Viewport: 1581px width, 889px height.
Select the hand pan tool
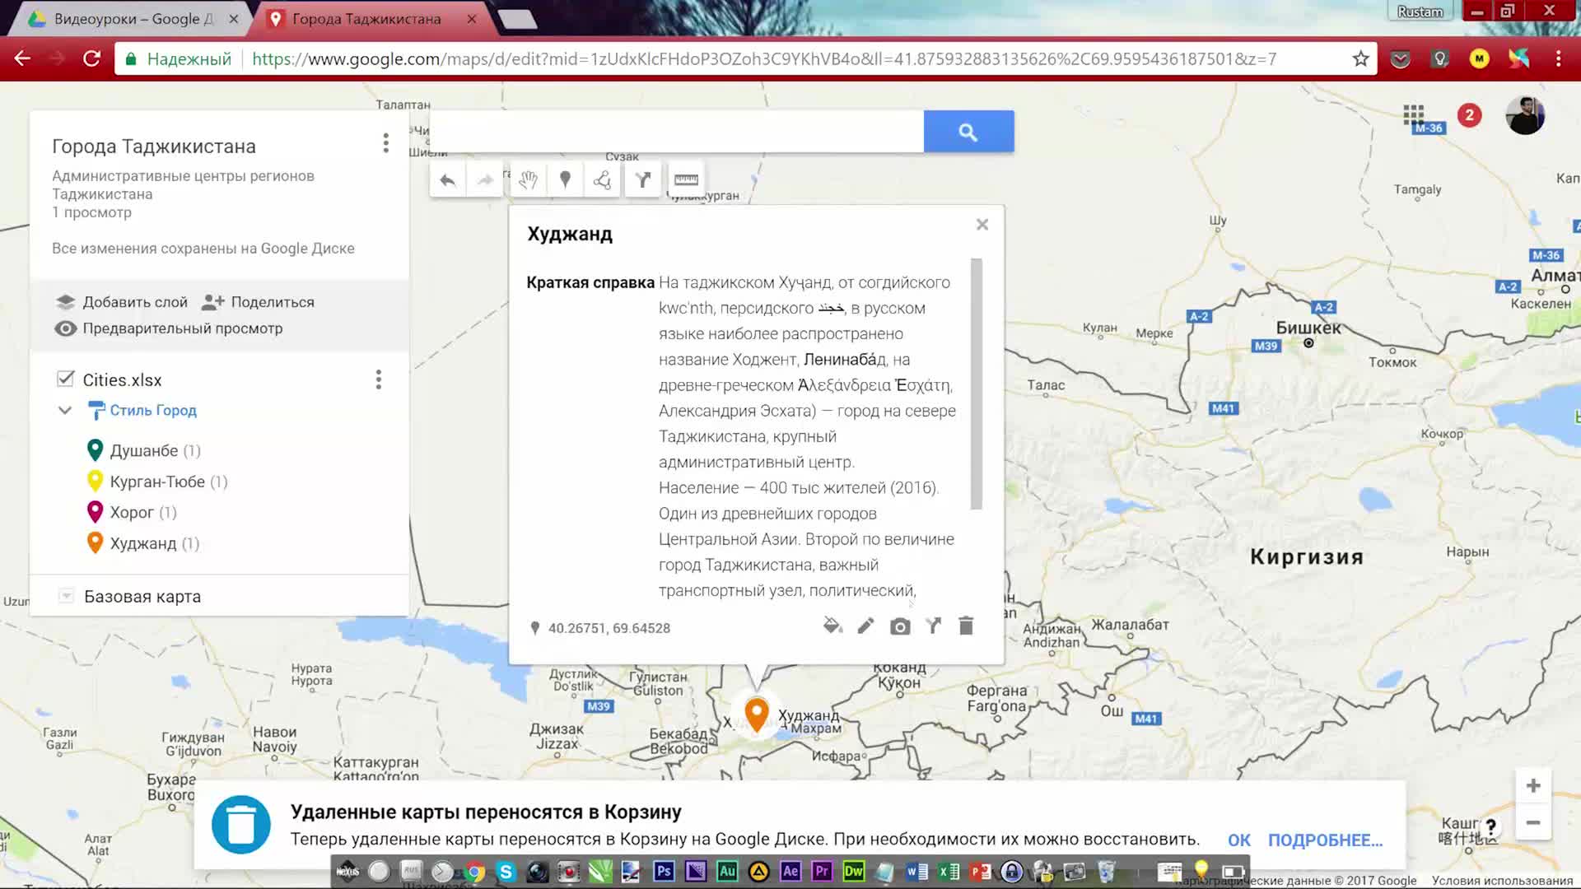528,180
